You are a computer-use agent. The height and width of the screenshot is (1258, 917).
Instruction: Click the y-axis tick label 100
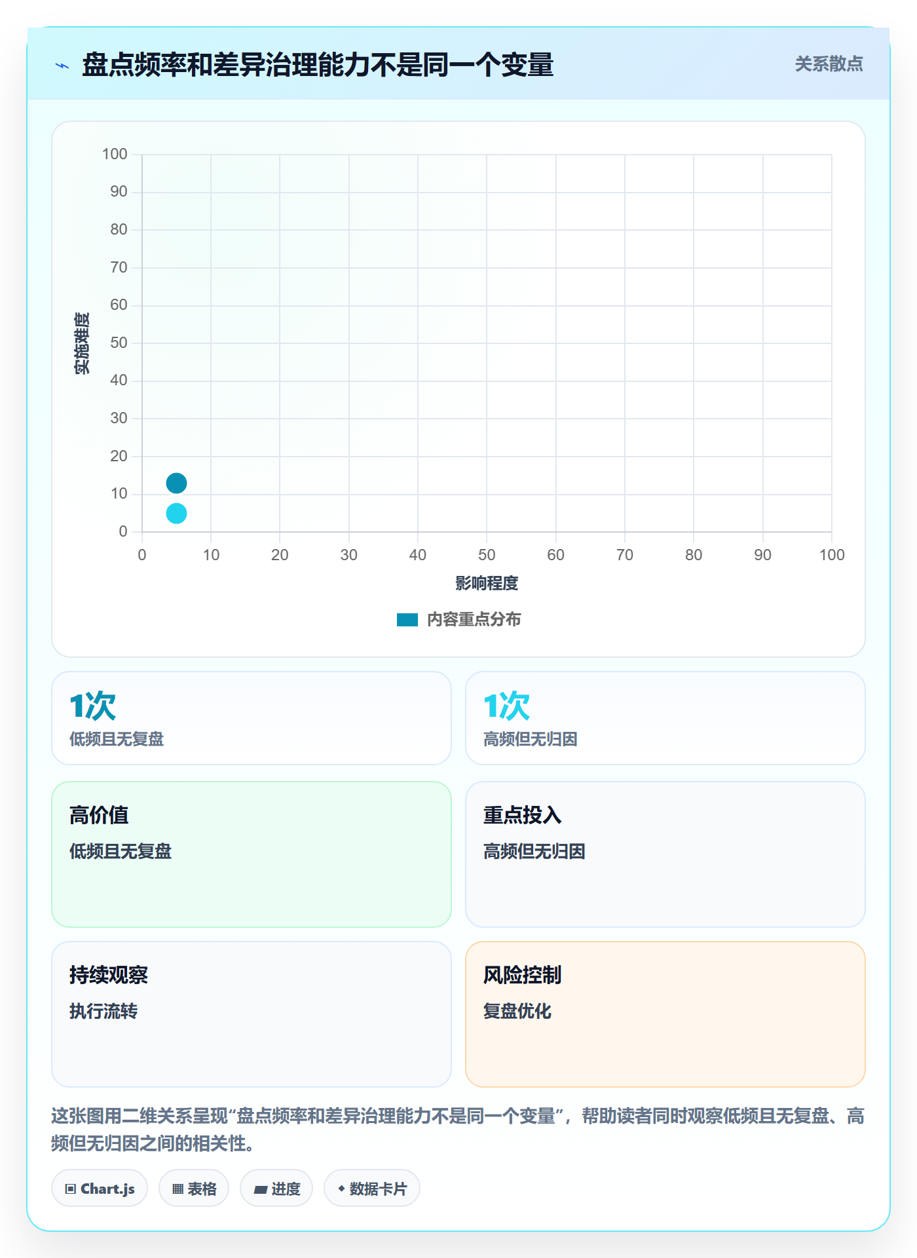[x=115, y=155]
